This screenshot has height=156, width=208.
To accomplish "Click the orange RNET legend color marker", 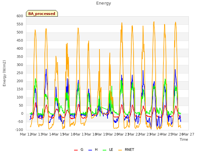I will point(120,150).
